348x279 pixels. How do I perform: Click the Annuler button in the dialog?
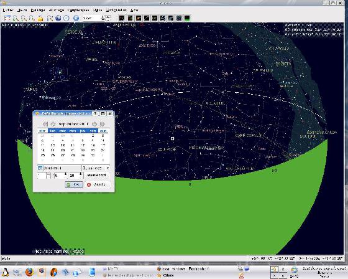point(97,184)
